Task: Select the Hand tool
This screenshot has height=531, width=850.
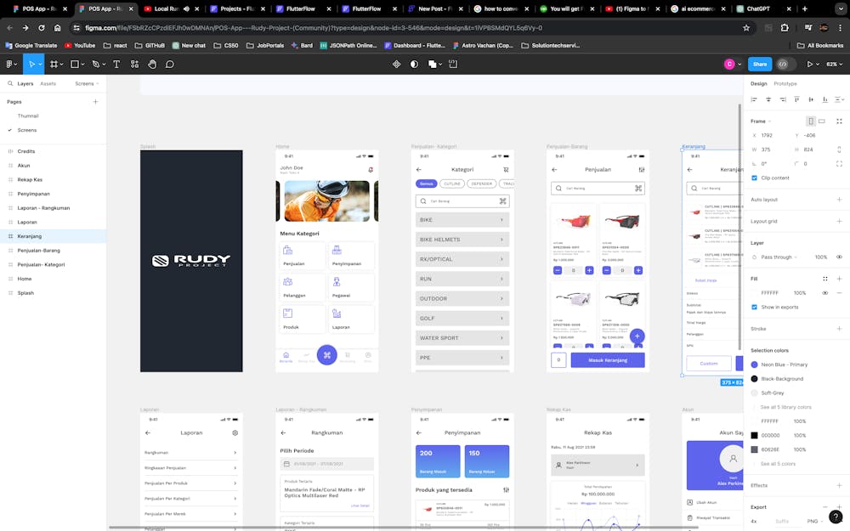Action: pyautogui.click(x=152, y=64)
